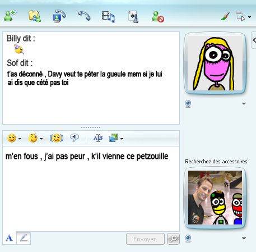Toggle handwriting mode pen button

click(24, 238)
